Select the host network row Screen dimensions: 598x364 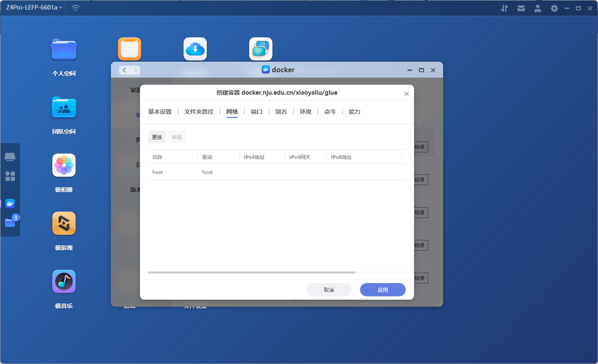(x=277, y=172)
